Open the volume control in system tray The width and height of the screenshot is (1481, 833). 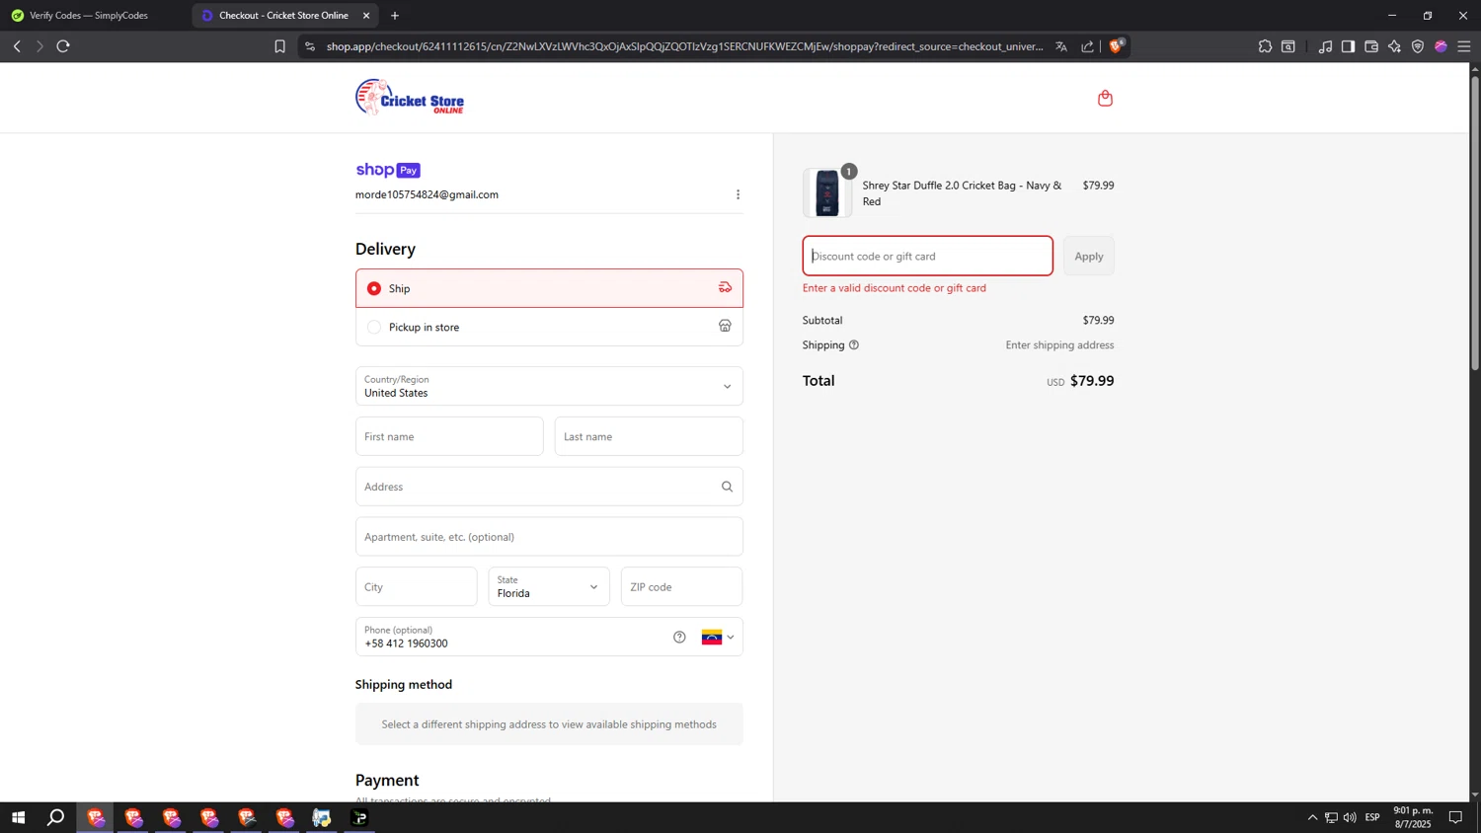click(1350, 817)
